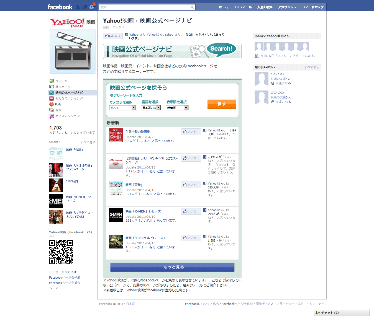Click the Polls orange icon

52,104
